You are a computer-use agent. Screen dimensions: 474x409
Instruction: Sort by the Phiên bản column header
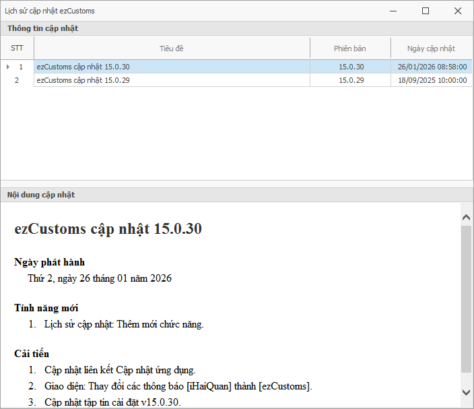pyautogui.click(x=350, y=49)
